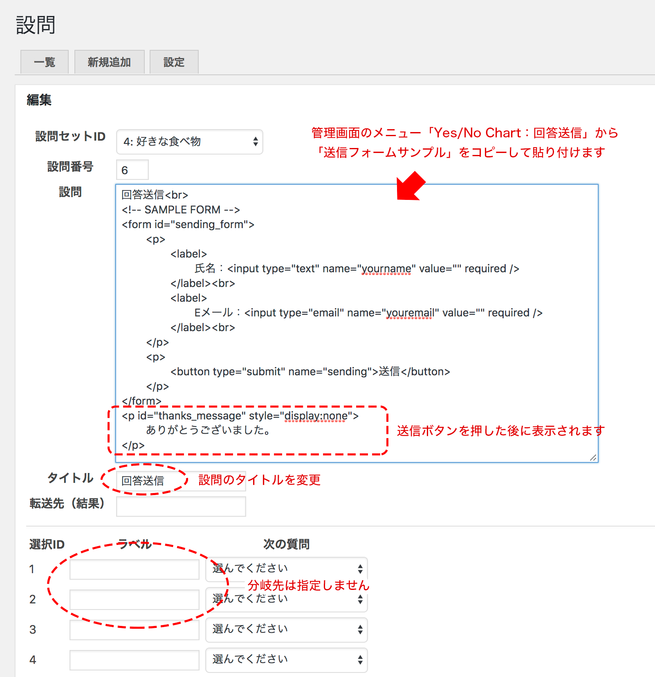The width and height of the screenshot is (655, 677).
Task: Focus the 転送先（結果） input field
Action: pos(181,507)
